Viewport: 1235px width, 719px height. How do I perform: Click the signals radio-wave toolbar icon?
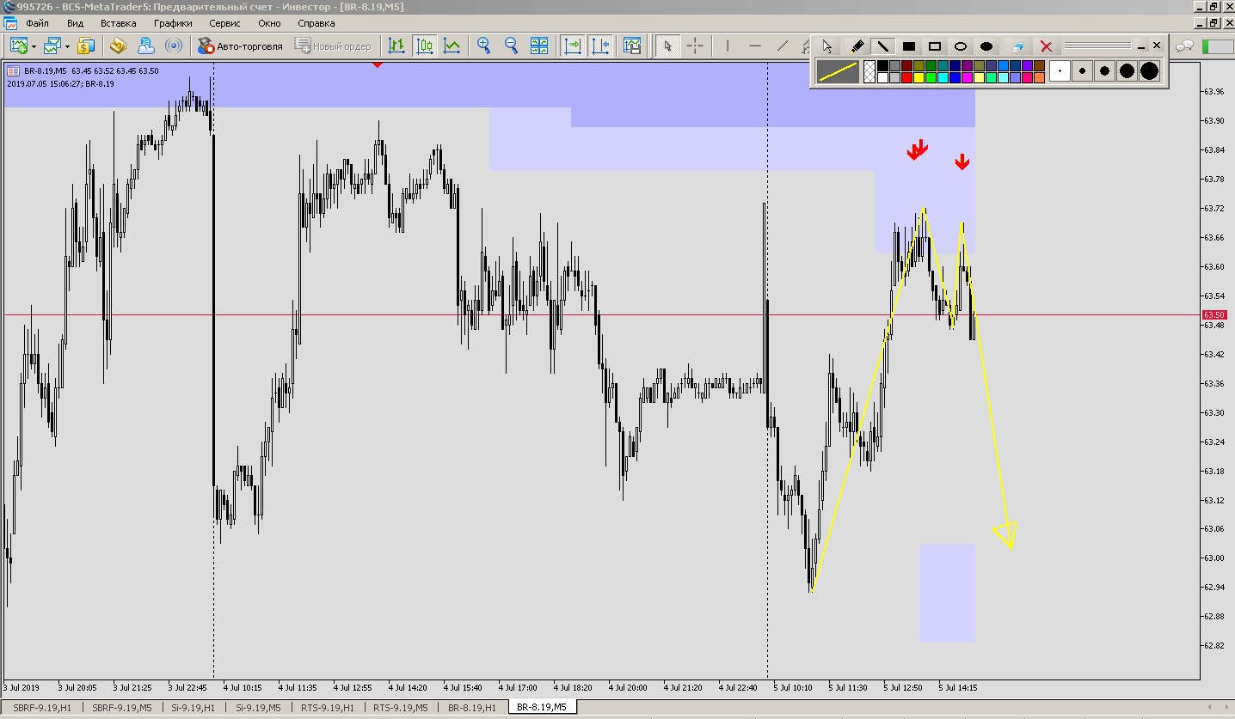[174, 46]
